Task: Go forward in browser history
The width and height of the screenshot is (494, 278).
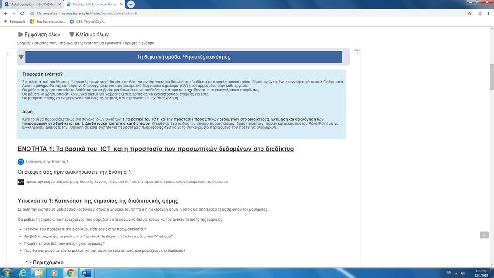Action: tap(14, 14)
